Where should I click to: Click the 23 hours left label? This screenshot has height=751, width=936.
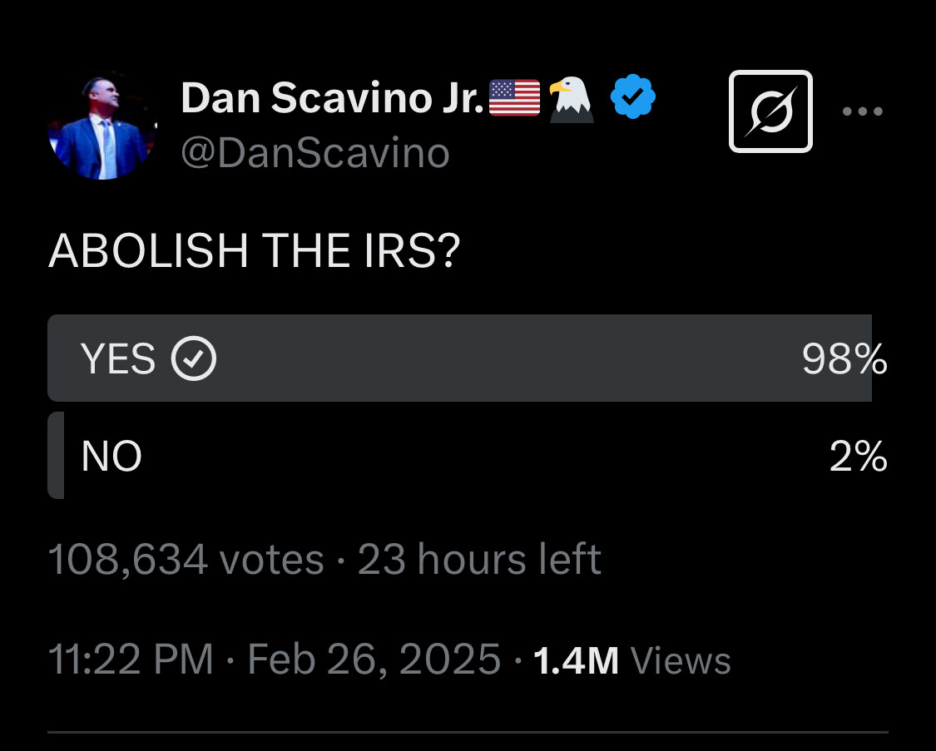point(479,559)
